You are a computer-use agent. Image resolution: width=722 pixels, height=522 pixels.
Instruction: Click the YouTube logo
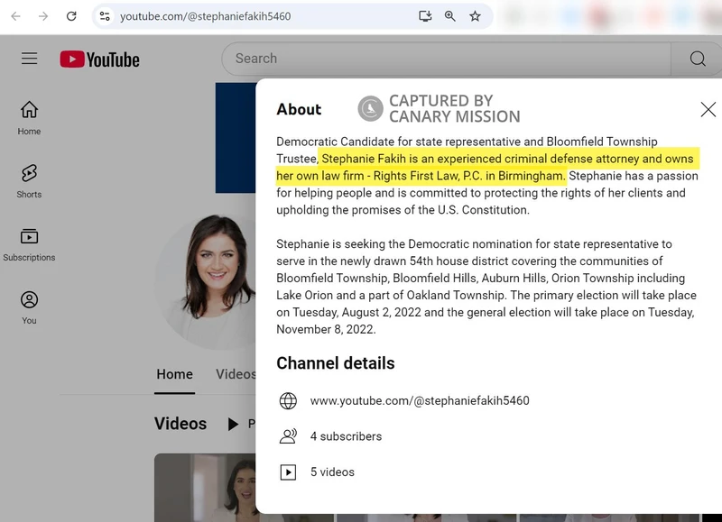(99, 60)
